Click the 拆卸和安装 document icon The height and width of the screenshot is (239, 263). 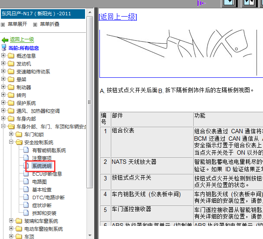pyautogui.click(x=26, y=213)
